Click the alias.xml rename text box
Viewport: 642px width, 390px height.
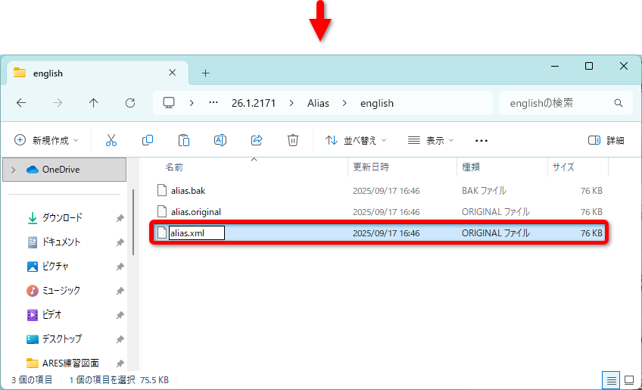[197, 233]
